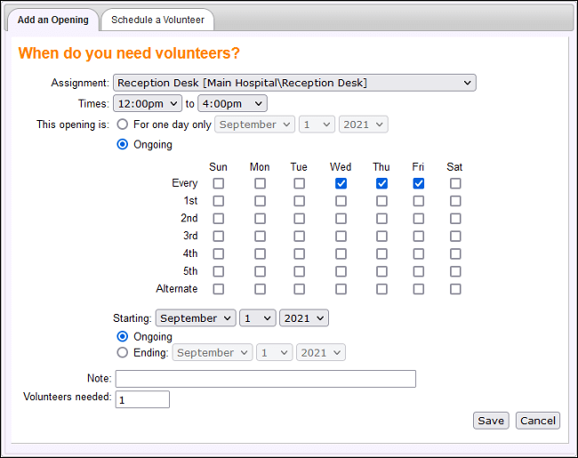This screenshot has height=458, width=578.
Task: Click the Cancel button
Action: 538,421
